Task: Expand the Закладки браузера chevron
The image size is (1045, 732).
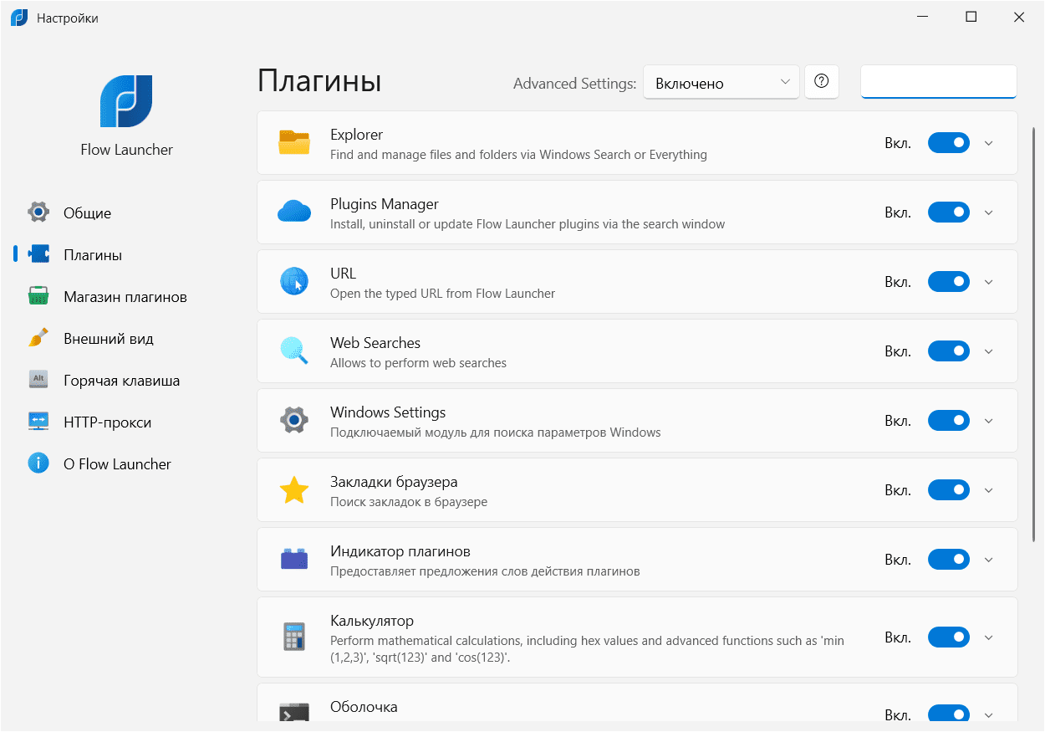Action: pyautogui.click(x=989, y=490)
